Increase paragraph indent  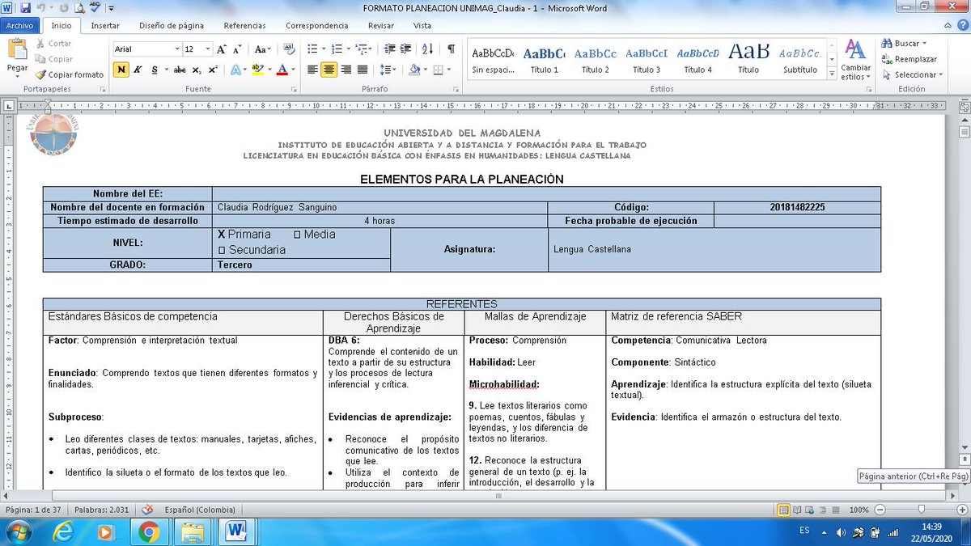(405, 49)
